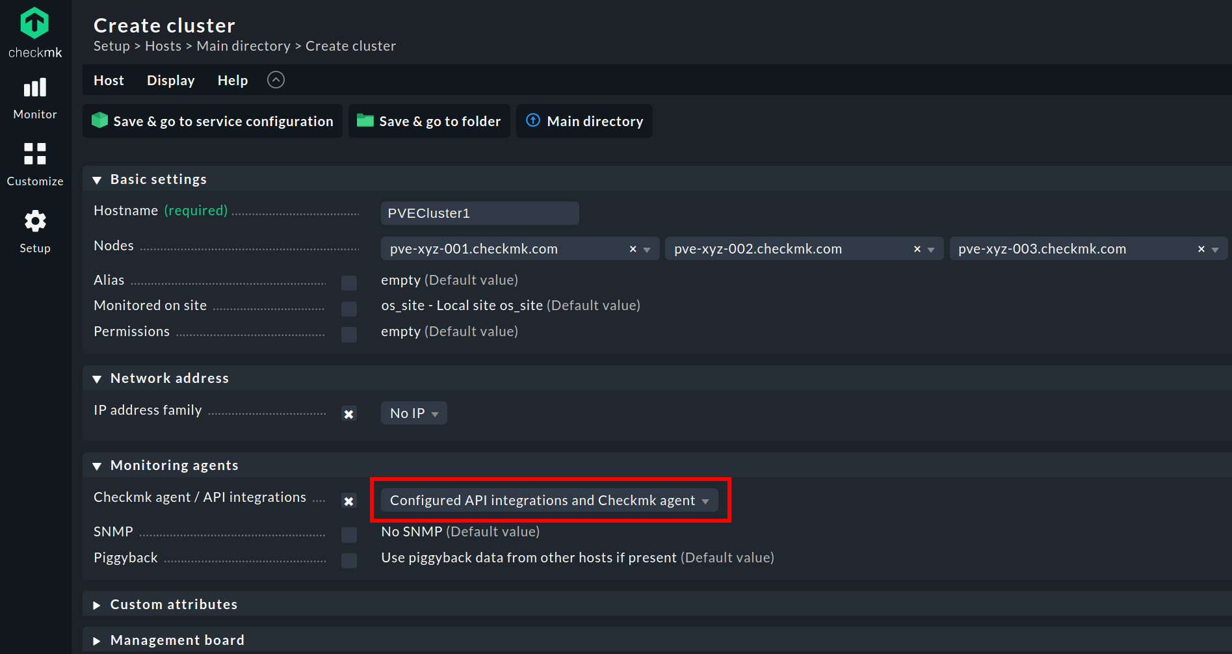
Task: Open the Setup gear icon
Action: (x=35, y=221)
